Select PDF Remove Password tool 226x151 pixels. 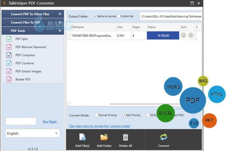tap(31, 47)
